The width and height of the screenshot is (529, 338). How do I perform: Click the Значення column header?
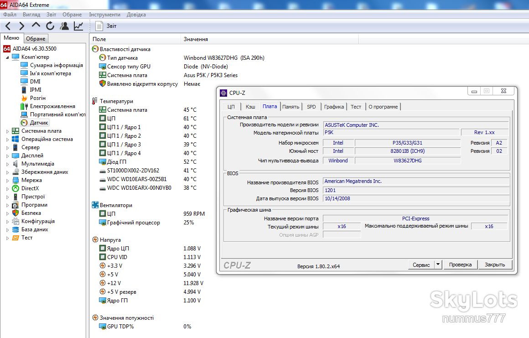pyautogui.click(x=269, y=39)
